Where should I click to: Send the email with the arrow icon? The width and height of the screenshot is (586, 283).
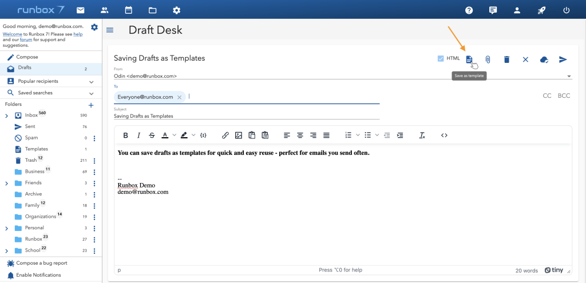pos(563,59)
